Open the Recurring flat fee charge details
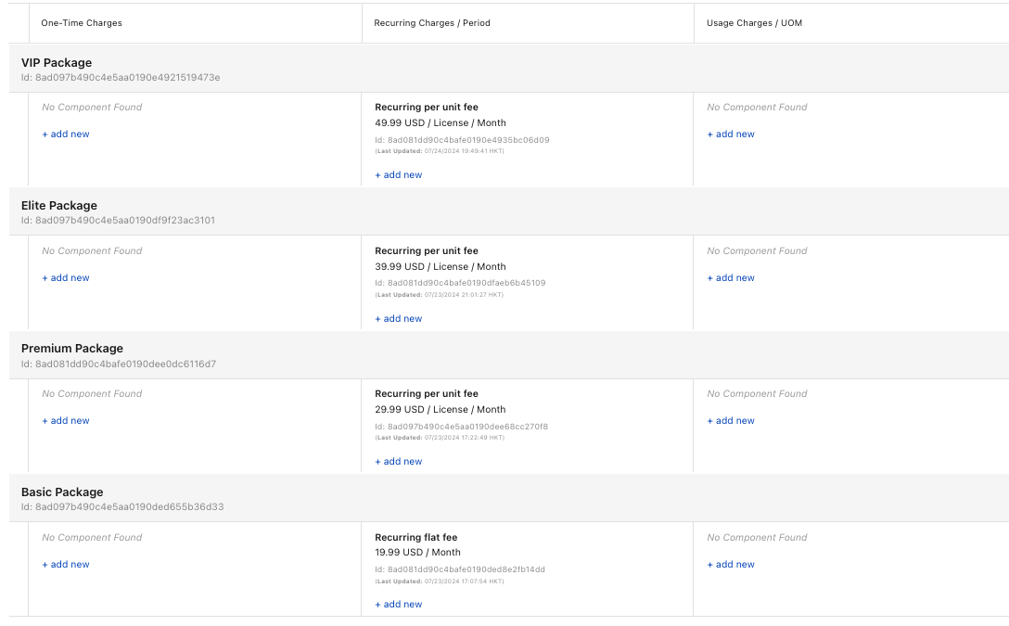The image size is (1009, 626). [x=415, y=537]
